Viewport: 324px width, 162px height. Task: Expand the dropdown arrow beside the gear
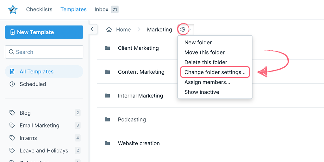[190, 30]
